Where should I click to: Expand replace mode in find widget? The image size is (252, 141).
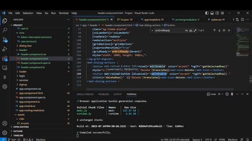(152, 31)
